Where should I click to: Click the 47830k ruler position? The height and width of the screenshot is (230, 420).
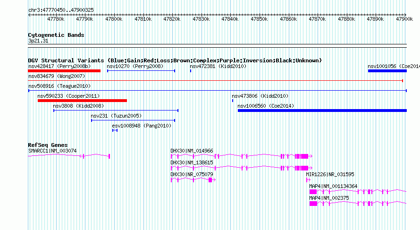tap(201, 19)
